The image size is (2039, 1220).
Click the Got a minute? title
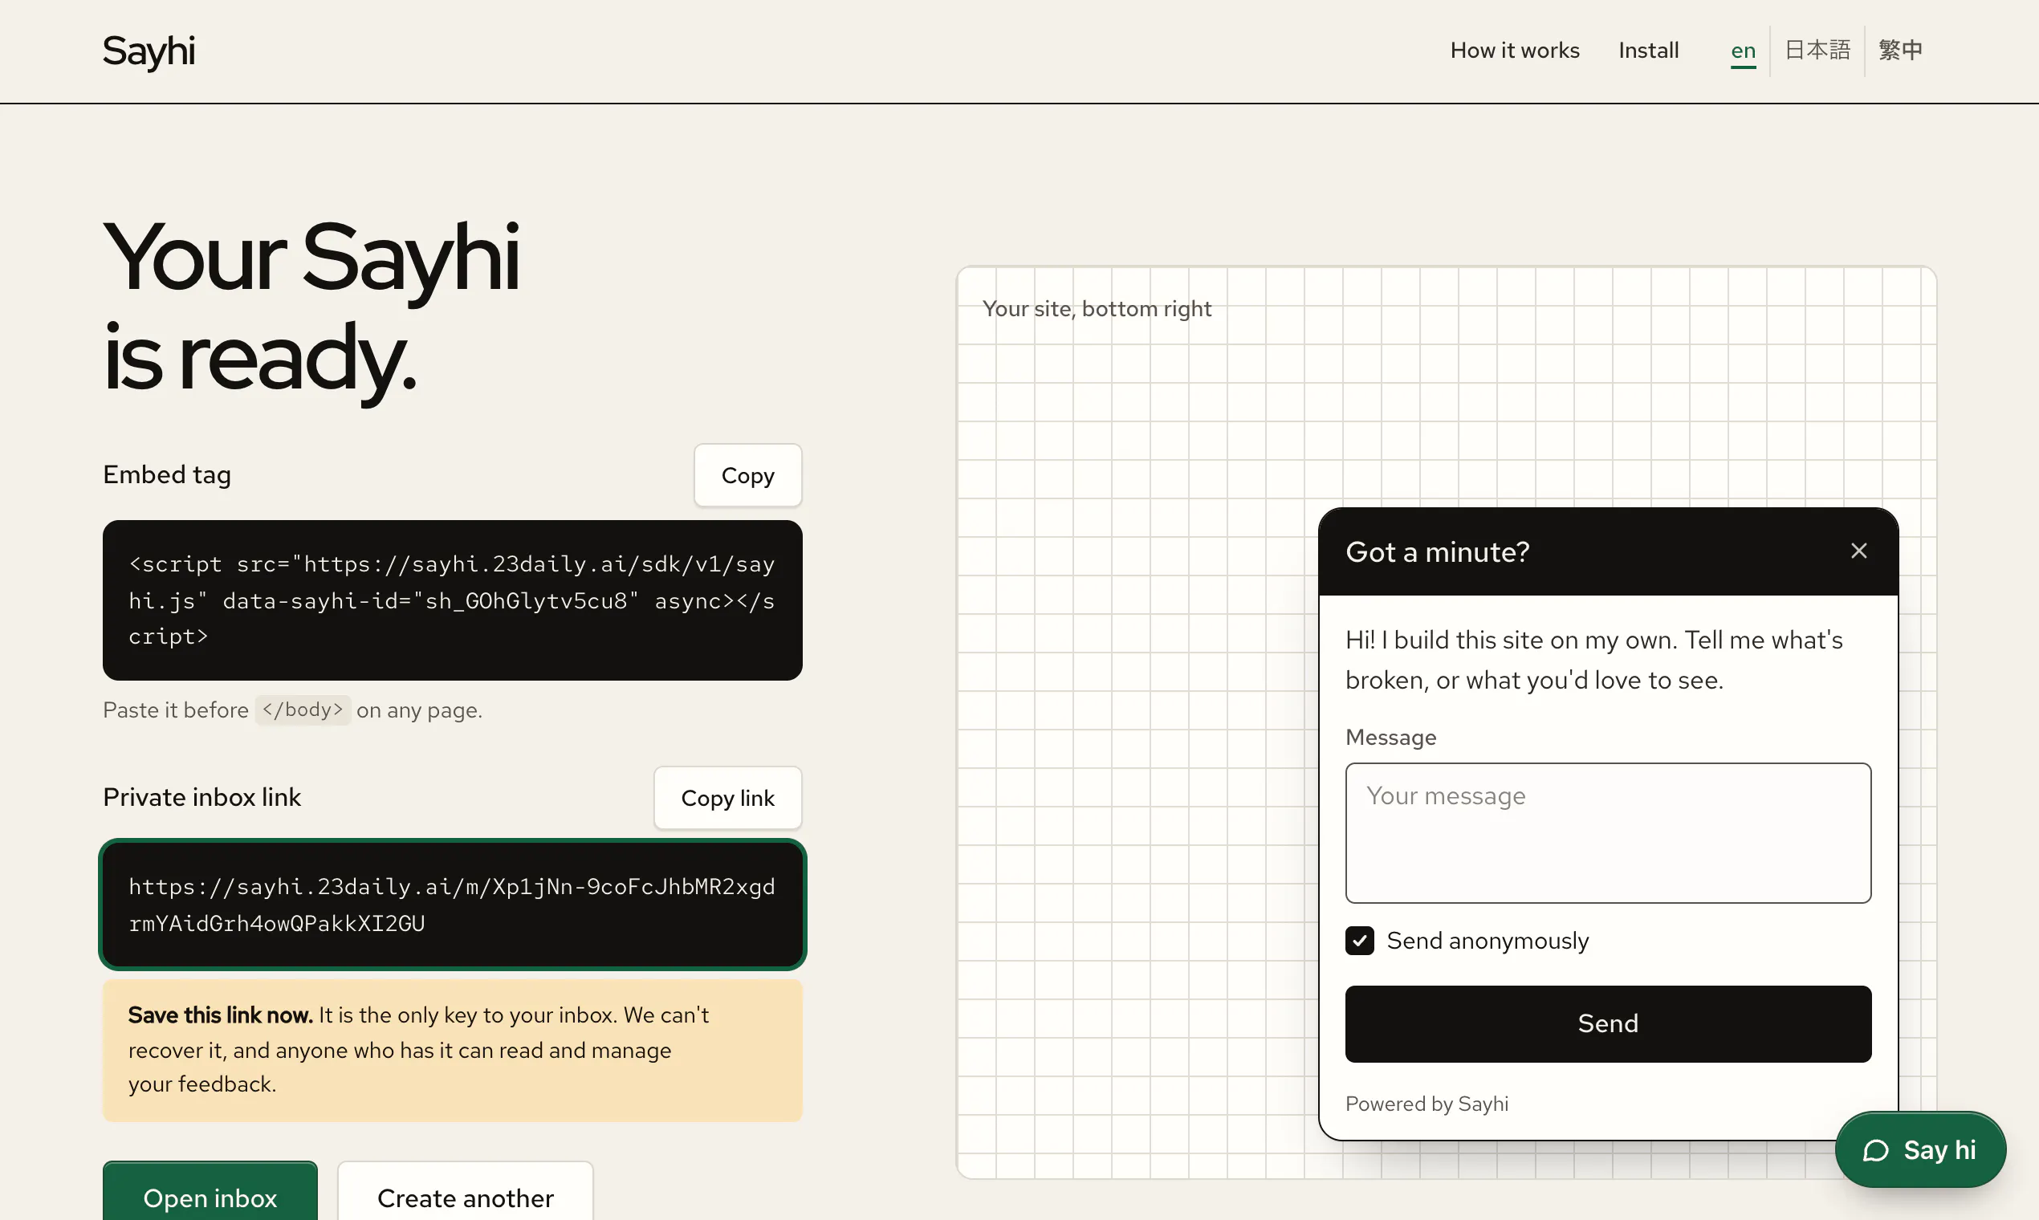1437,551
